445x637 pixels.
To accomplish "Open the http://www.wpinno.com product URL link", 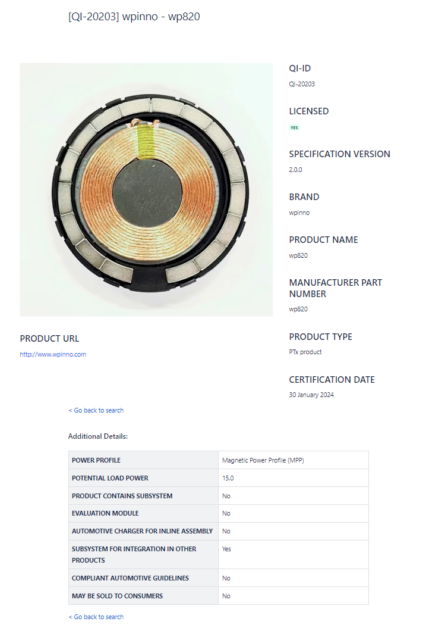I will (53, 354).
